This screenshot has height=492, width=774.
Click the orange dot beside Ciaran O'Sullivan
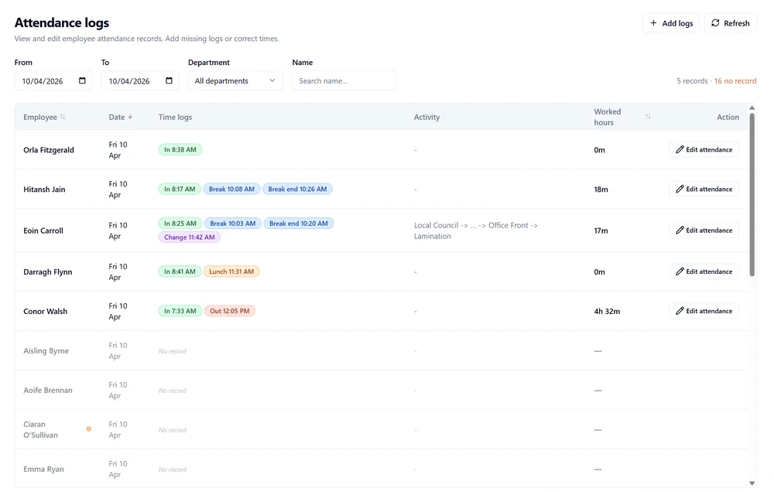89,429
